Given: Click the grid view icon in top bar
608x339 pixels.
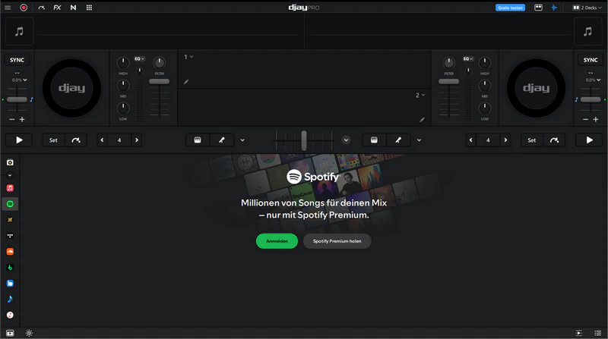Looking at the screenshot, I should tap(89, 8).
